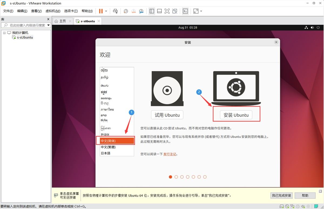Toggle the thumbnail bar view icon
Viewport: 324px width, 209px height.
[x=159, y=11]
